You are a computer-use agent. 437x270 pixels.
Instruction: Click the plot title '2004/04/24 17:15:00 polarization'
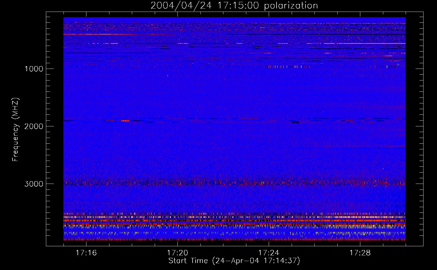234,5
